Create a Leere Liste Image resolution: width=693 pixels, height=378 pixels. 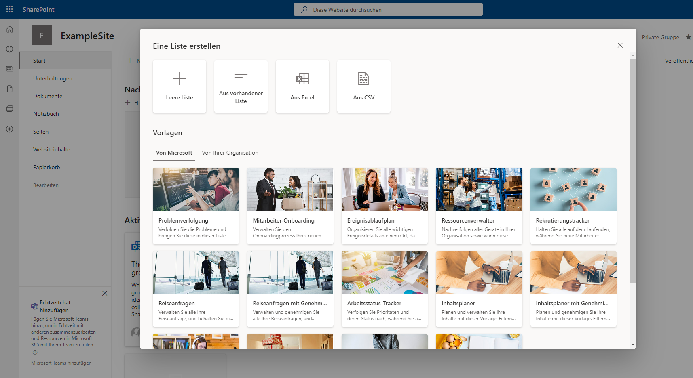(x=180, y=86)
